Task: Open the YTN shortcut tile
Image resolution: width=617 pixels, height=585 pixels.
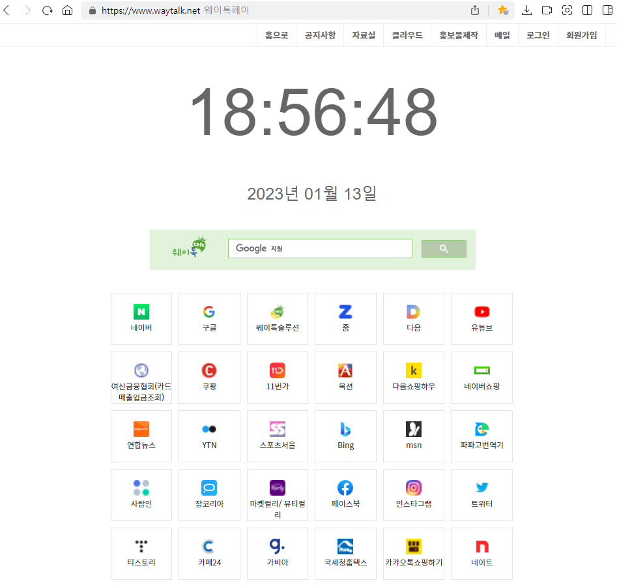Action: click(x=209, y=436)
